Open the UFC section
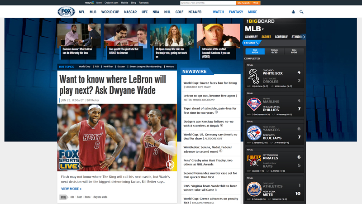362x204 pixels. coord(144,12)
